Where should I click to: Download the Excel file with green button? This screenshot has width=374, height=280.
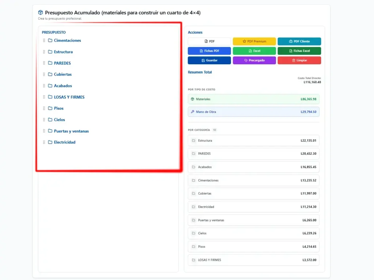(254, 51)
